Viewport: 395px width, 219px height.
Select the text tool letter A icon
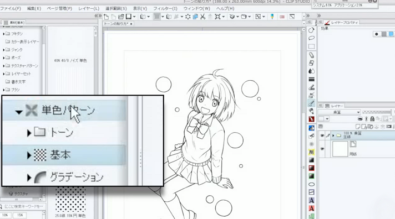click(x=312, y=200)
